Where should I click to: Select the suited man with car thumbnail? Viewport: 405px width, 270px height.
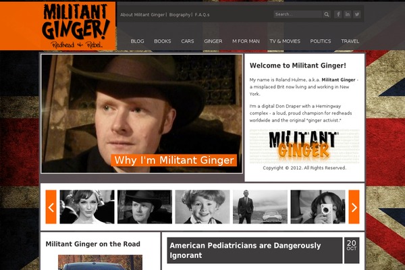coord(260,207)
